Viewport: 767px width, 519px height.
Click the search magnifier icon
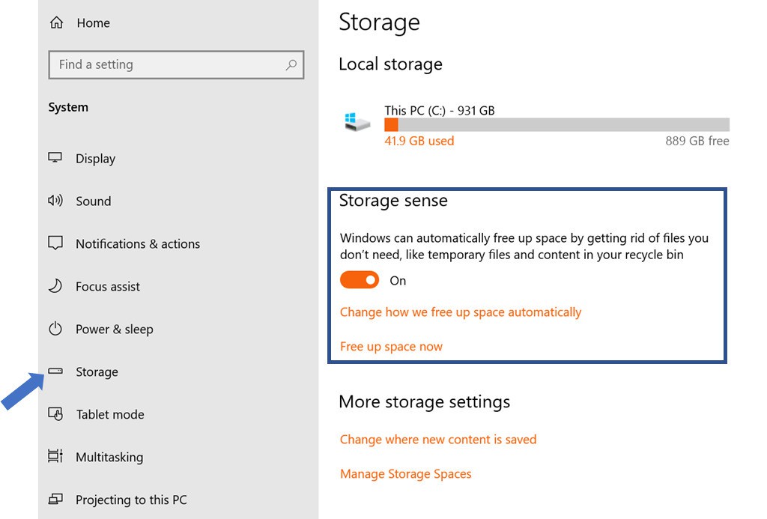[291, 65]
